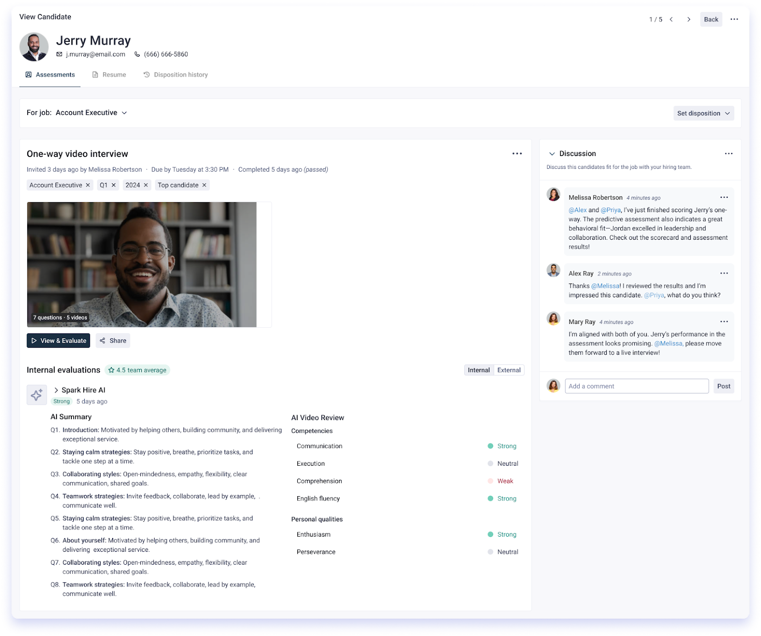Click the next candidate arrow in the header

(x=689, y=20)
